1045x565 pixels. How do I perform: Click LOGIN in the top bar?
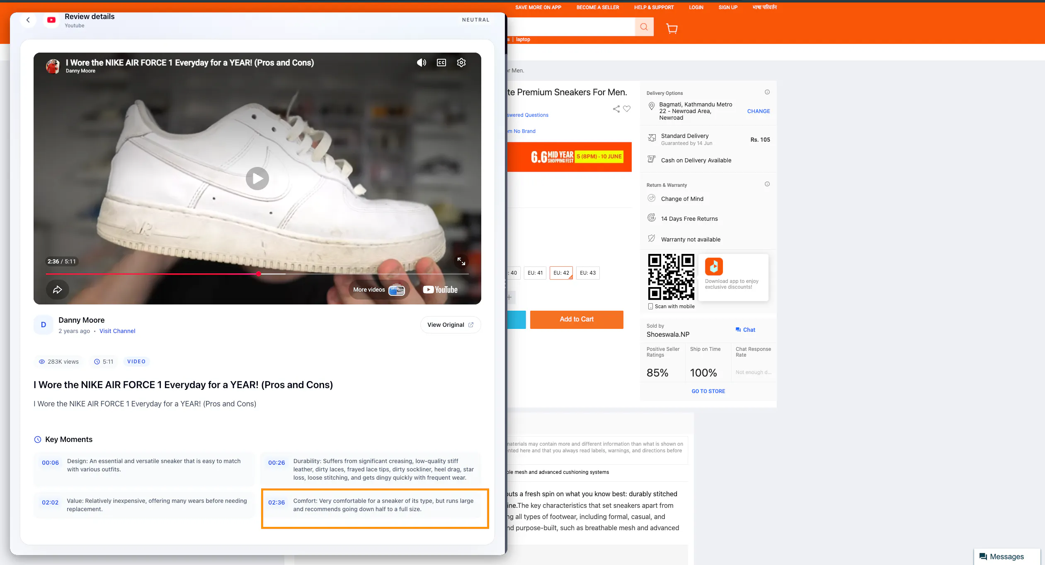696,7
